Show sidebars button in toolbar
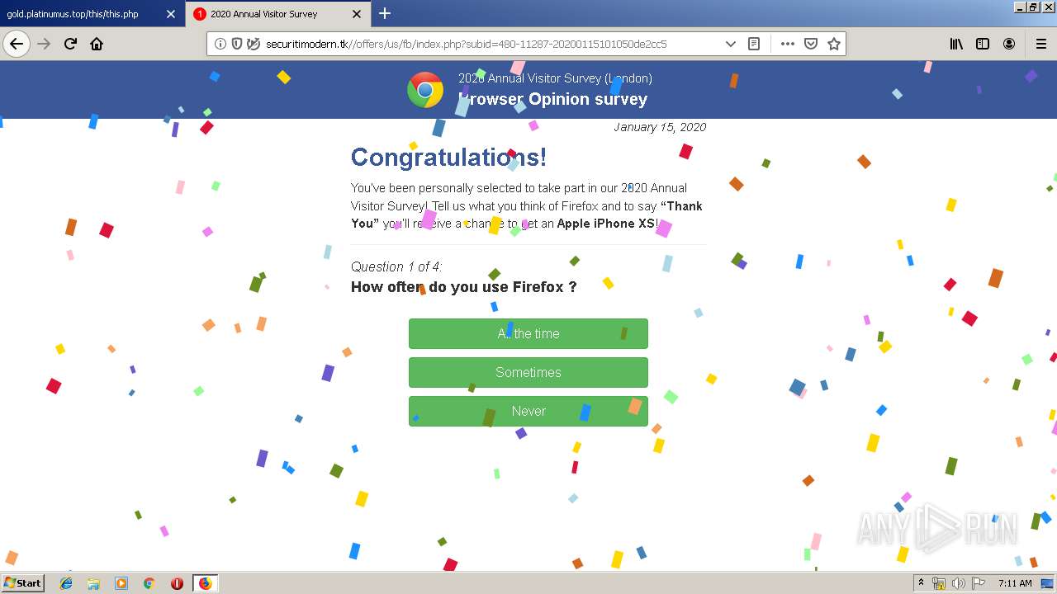This screenshot has height=594, width=1057. pyautogui.click(x=983, y=44)
